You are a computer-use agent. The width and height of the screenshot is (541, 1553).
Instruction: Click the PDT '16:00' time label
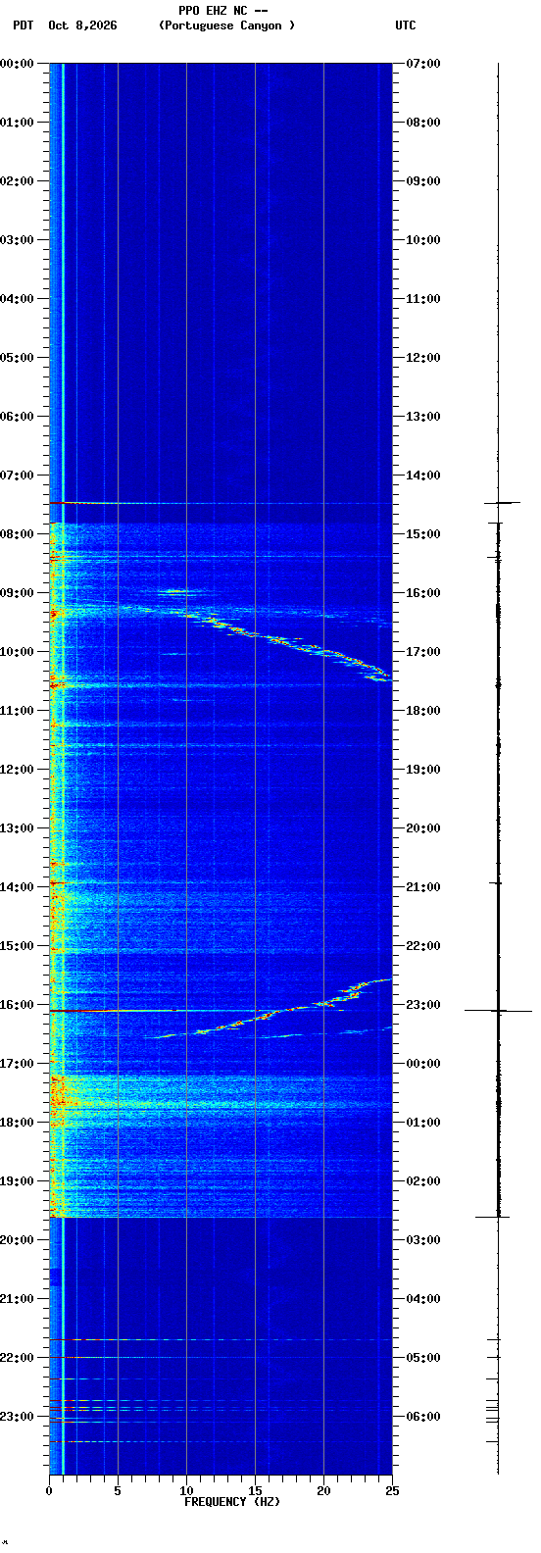pyautogui.click(x=17, y=1005)
